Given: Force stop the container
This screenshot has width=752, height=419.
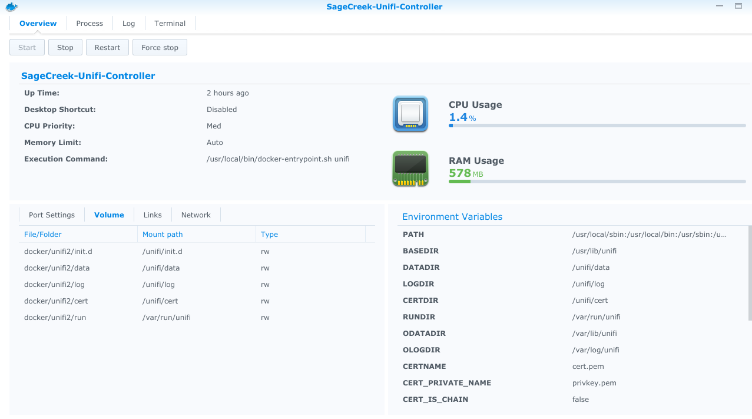Looking at the screenshot, I should click(x=160, y=47).
